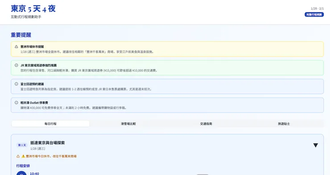Click the 重要提醒 heading
This screenshot has height=175, width=330.
[x=21, y=35]
